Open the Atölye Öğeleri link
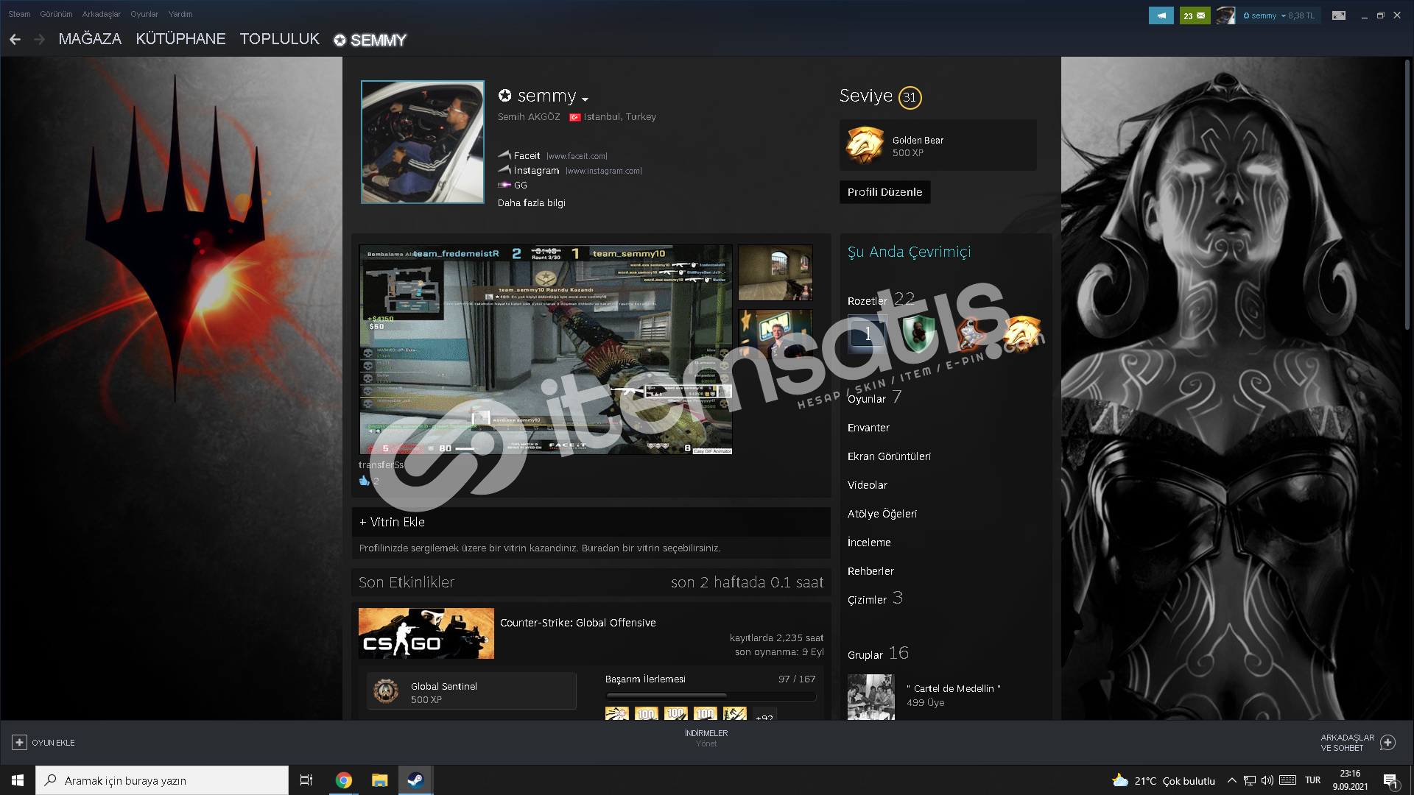The height and width of the screenshot is (795, 1414). click(882, 514)
